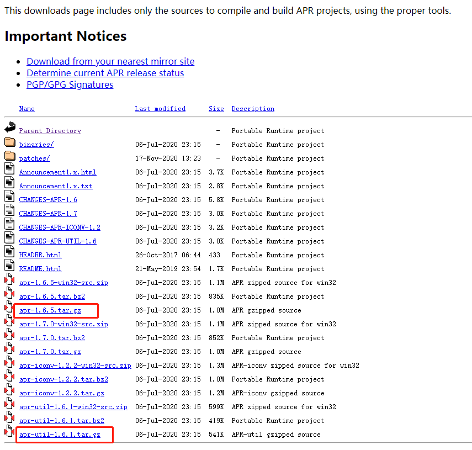The height and width of the screenshot is (450, 472).
Task: Open Download from your nearest mirror site
Action: [x=110, y=61]
